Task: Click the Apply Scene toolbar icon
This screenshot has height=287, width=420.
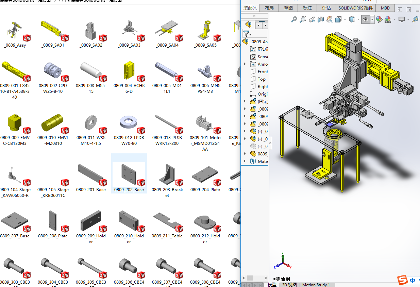Action: (x=388, y=19)
